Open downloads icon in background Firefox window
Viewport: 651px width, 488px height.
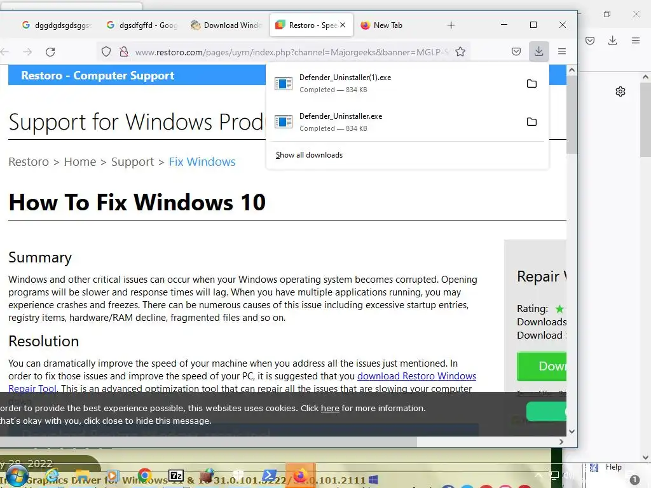pos(612,40)
